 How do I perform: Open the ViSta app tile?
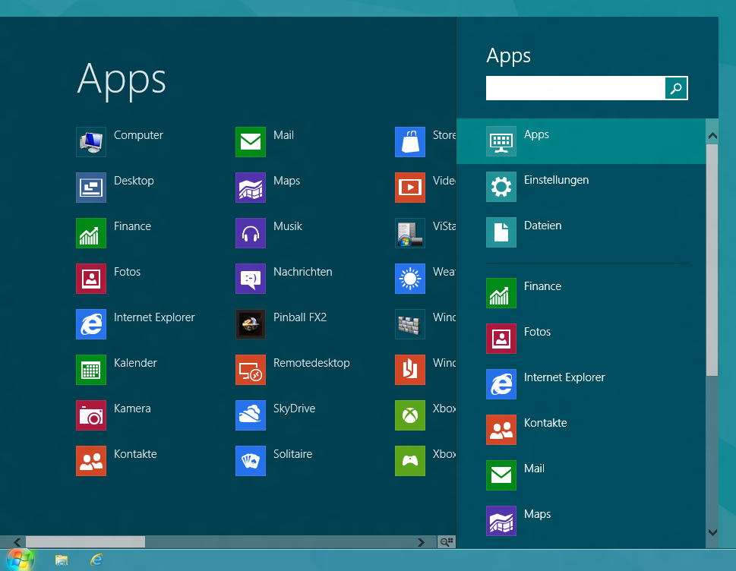pos(425,232)
